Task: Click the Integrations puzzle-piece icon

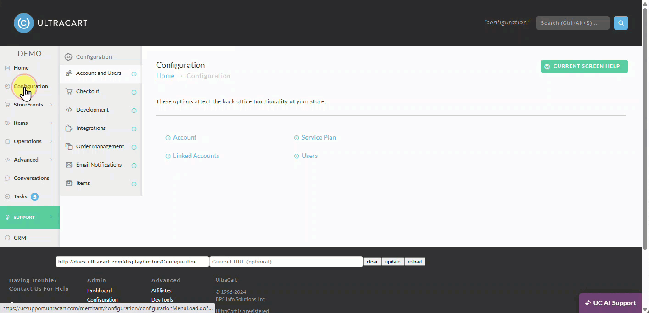Action: coord(68,128)
